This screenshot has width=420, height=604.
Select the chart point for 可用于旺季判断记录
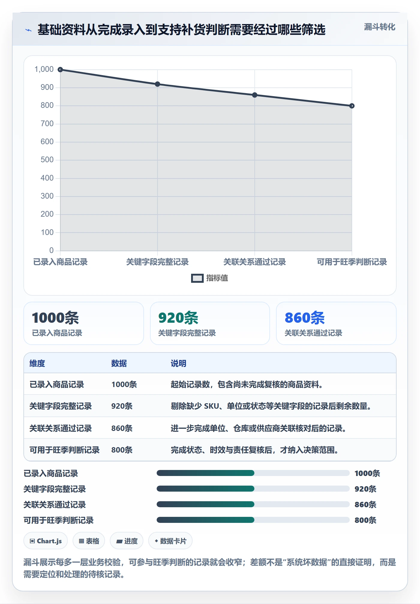click(352, 106)
